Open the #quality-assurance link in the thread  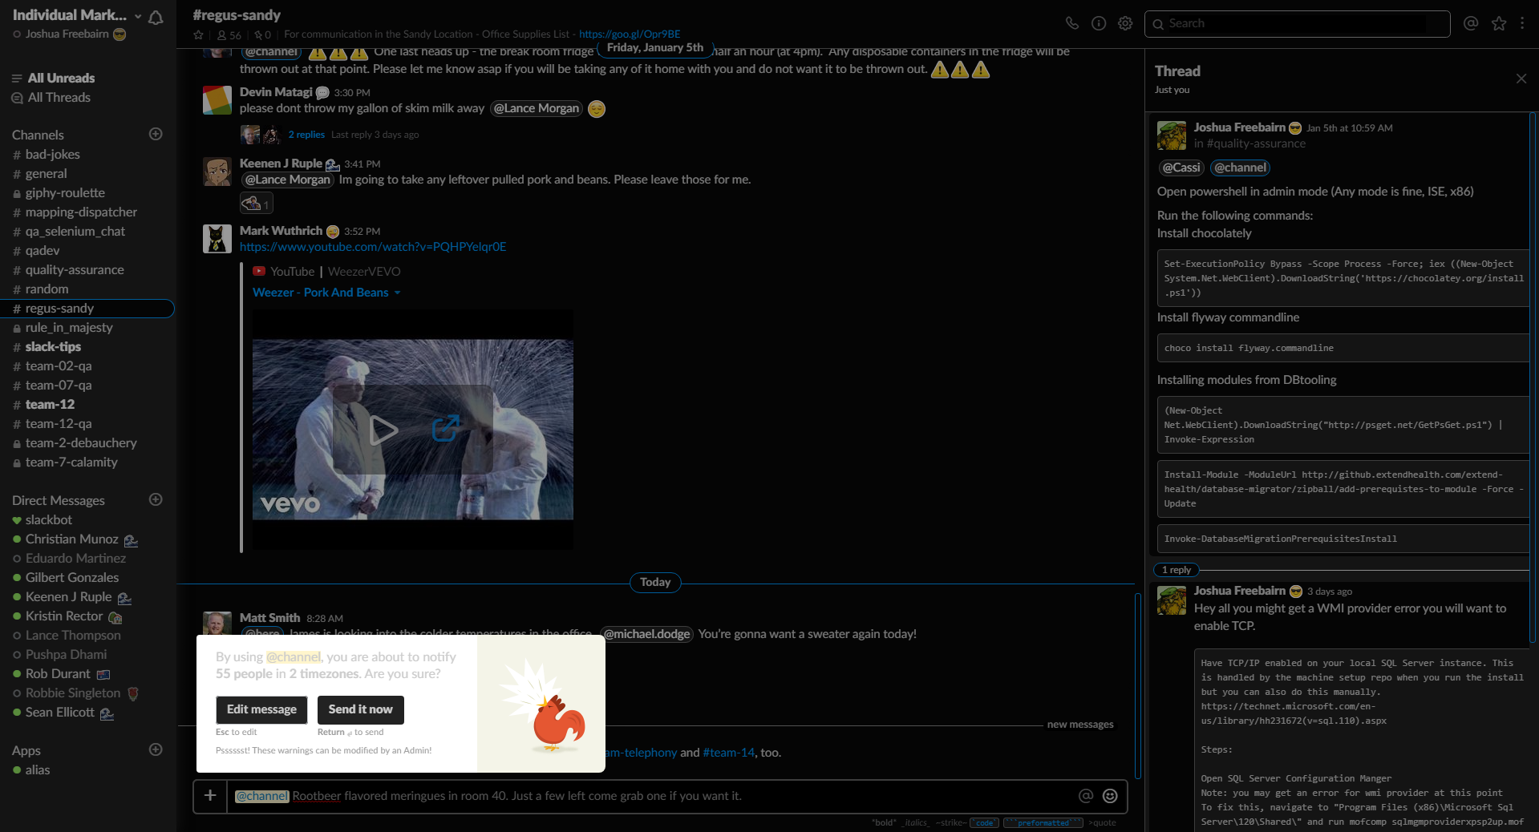(x=1256, y=143)
